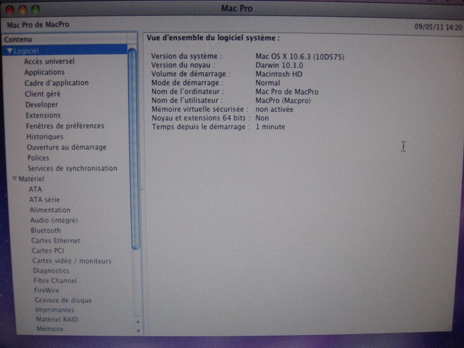Open the Imprimantes entry

(x=55, y=310)
